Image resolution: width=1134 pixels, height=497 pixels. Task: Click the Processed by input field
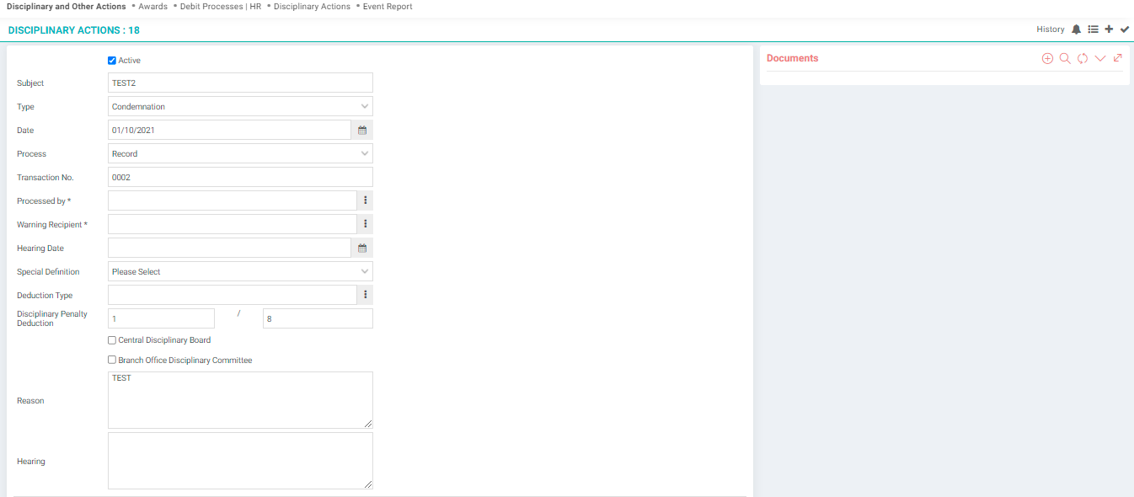(233, 200)
